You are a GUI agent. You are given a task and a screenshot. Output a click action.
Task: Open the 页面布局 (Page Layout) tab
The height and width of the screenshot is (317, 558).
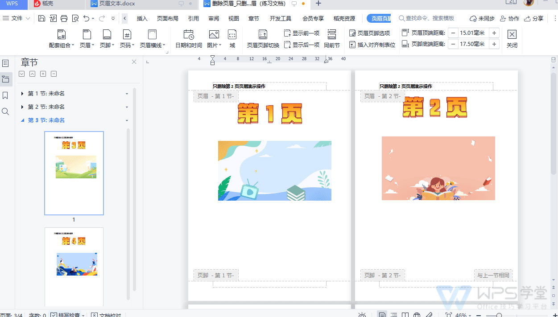click(x=168, y=18)
